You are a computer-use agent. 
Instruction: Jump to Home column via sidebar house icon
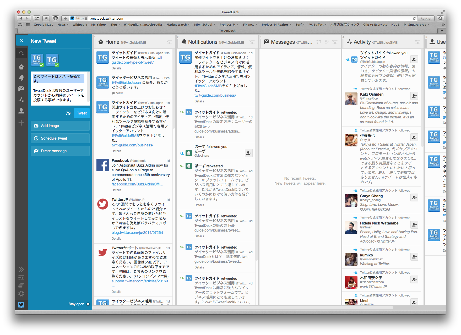tap(21, 67)
